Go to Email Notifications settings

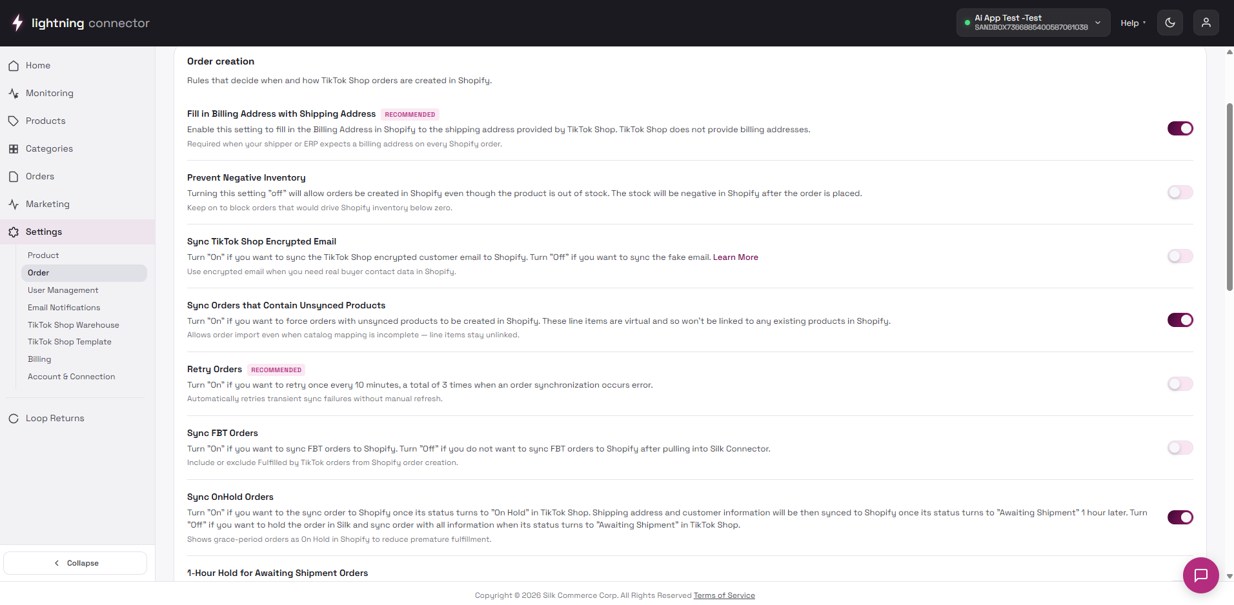[64, 308]
